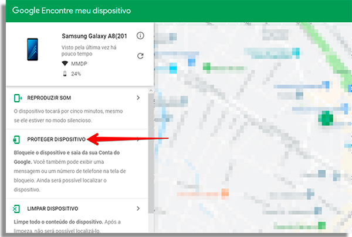The height and width of the screenshot is (237, 352).
Task: Click the Google Encontre meu dispositivo title
Action: pos(72,11)
